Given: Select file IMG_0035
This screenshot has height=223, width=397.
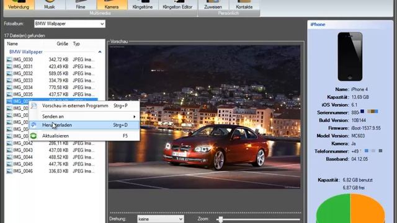Looking at the screenshot, I should [23, 94].
